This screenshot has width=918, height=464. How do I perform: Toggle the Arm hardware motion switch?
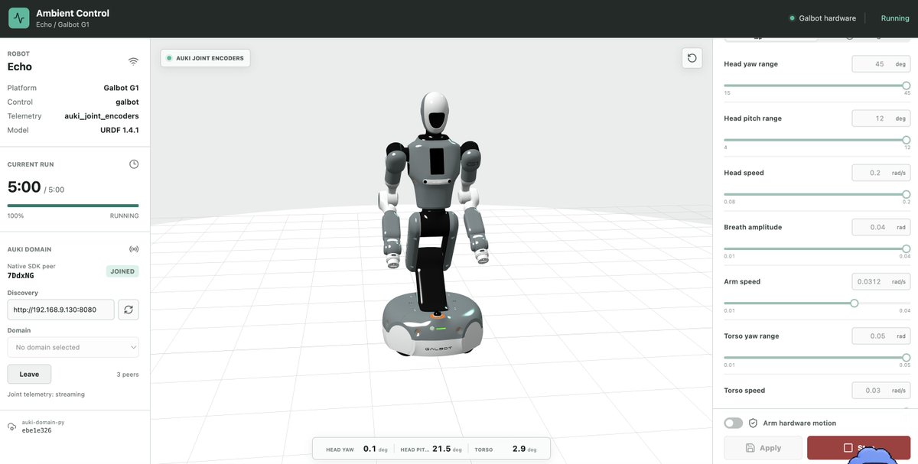pos(733,423)
